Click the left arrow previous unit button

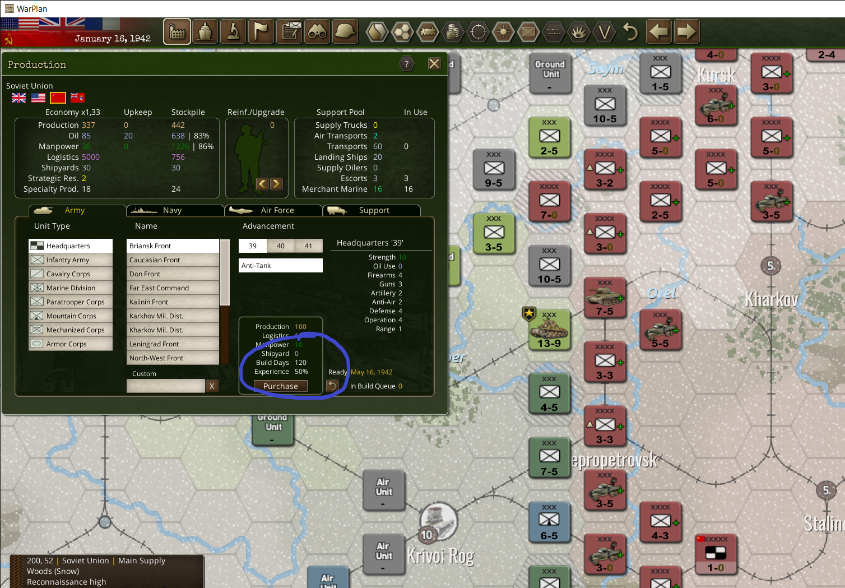click(659, 31)
